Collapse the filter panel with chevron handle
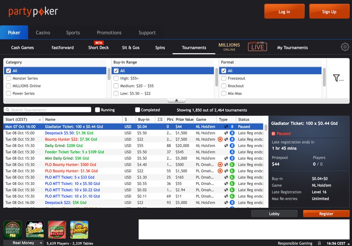Viewport: 352px width, 246px height. pyautogui.click(x=176, y=100)
